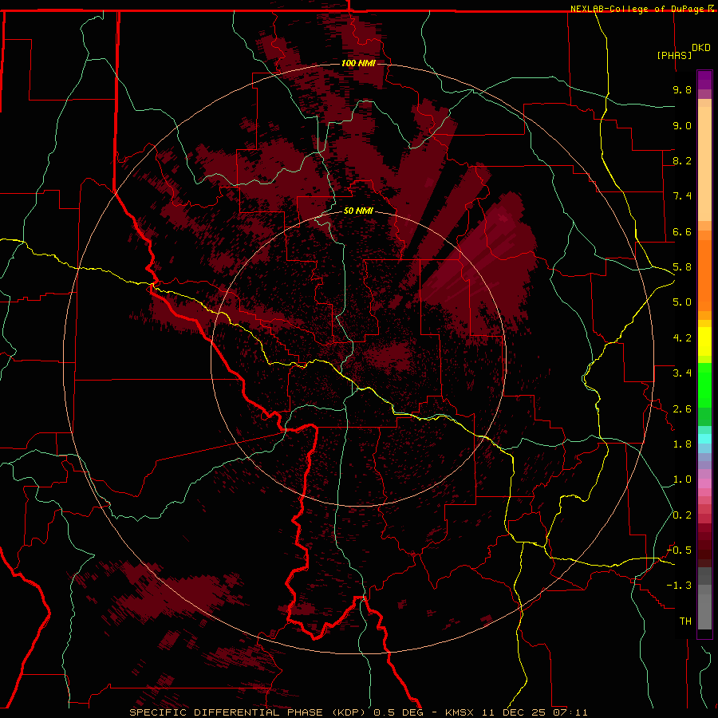Click the 1.0 value on color scale

click(x=682, y=479)
